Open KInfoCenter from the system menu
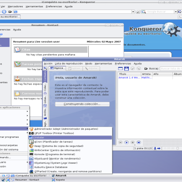 [x=71, y=150]
